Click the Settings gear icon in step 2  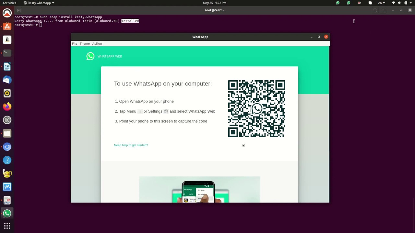click(x=166, y=111)
